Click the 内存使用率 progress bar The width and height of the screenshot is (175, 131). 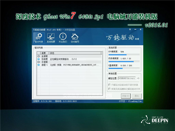[x=124, y=62]
